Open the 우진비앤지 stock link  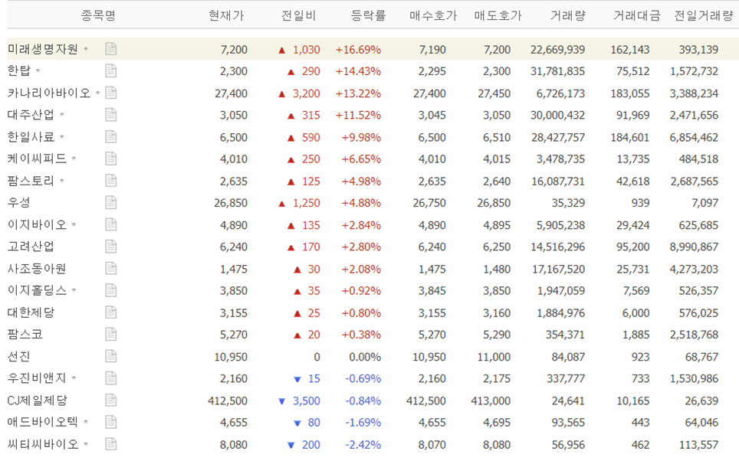[x=37, y=378]
